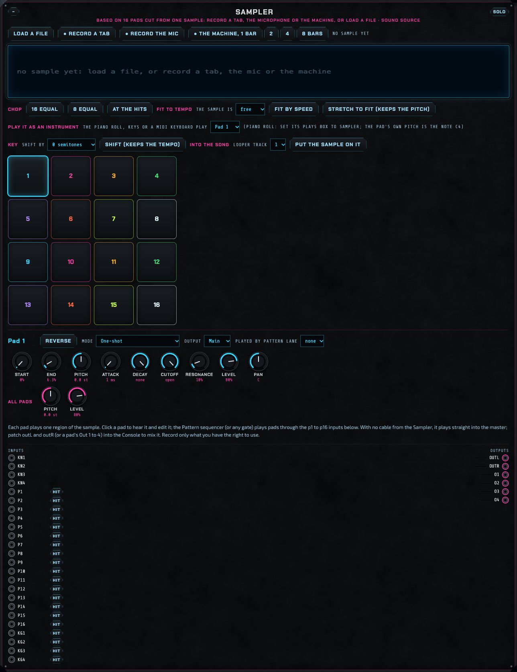Screen dimensions: 517x672
Task: Click the All Pads LEVEL knob
Action: click(77, 396)
